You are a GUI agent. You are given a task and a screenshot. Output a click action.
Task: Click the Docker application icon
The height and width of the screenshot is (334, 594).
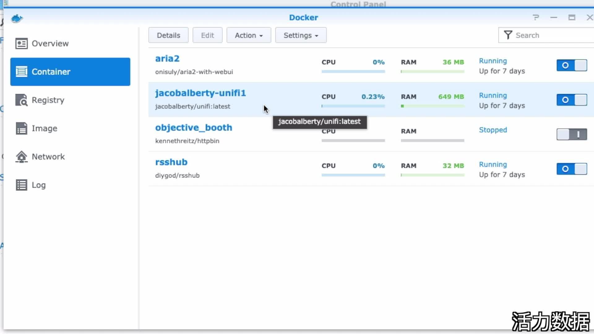[x=17, y=18]
